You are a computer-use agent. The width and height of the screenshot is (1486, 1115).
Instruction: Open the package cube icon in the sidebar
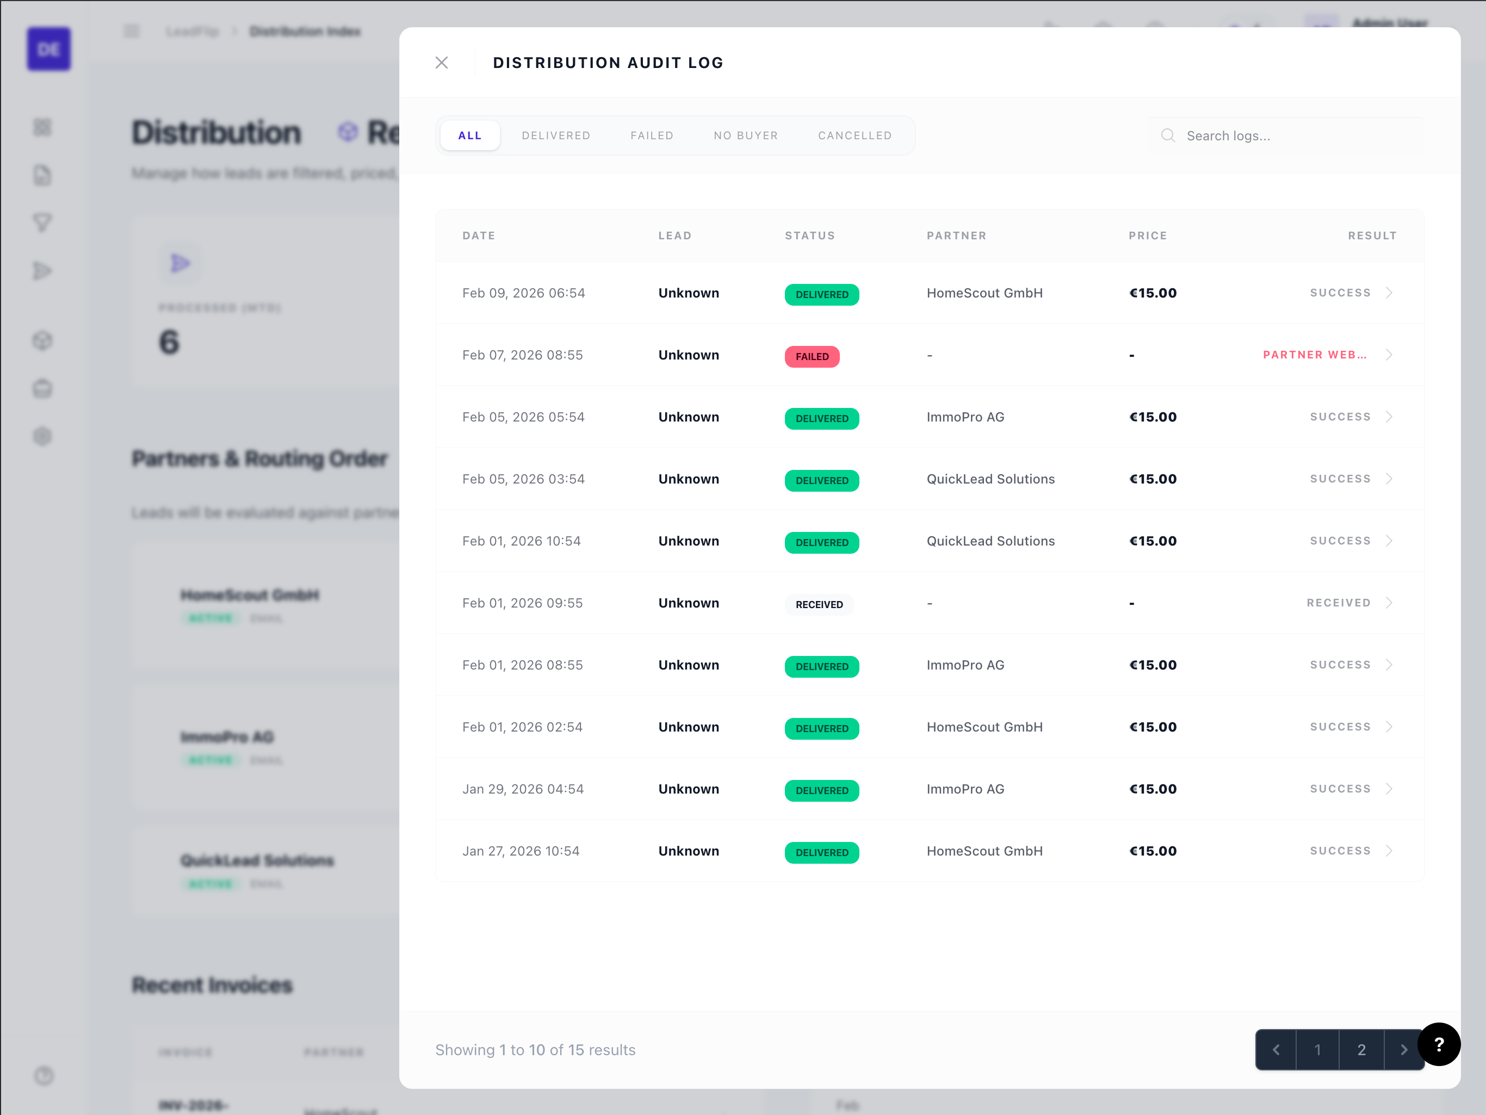42,340
